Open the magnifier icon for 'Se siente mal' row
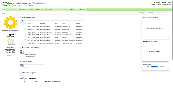Screen dimensions: 173x97 (x=25, y=29)
